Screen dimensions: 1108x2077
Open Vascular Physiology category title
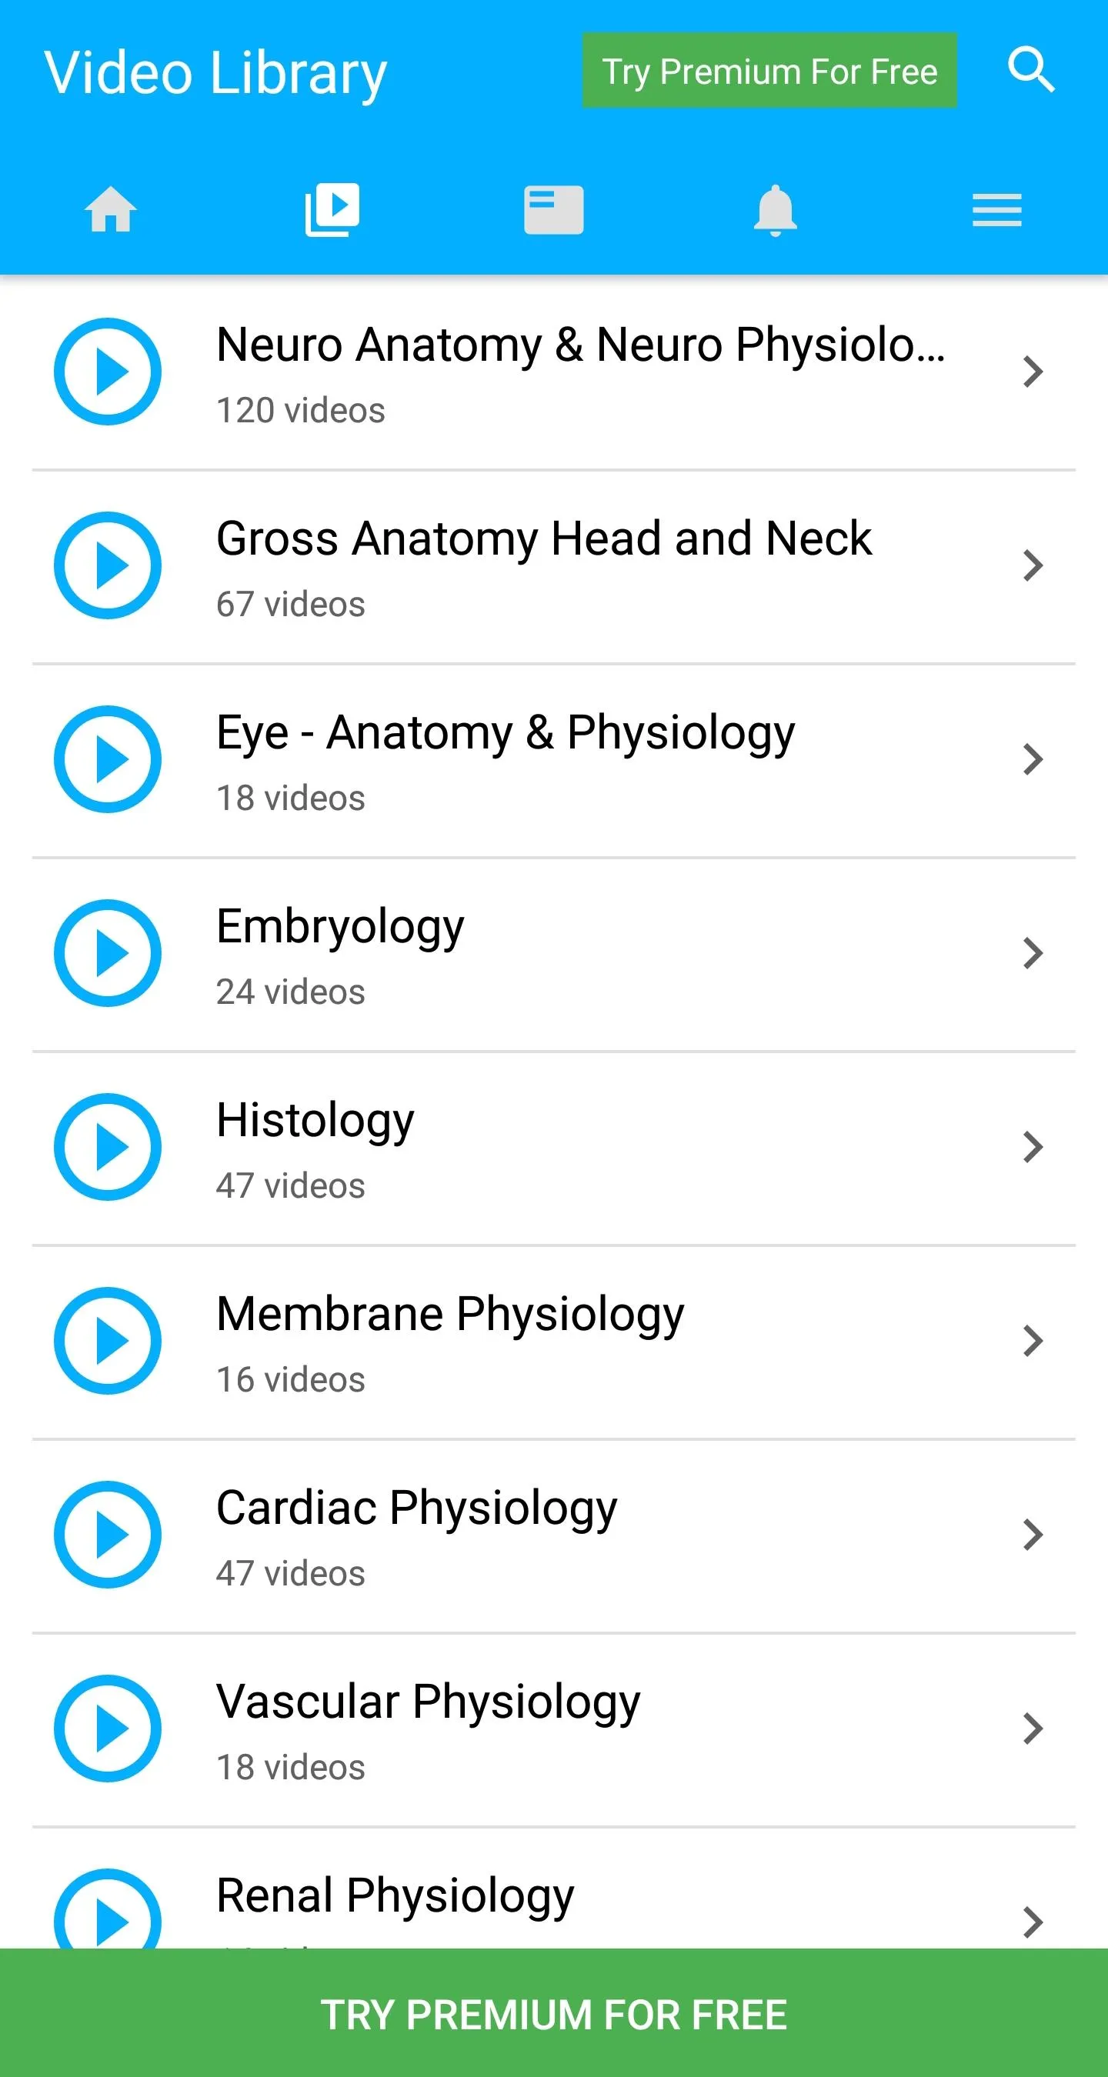(x=429, y=1702)
